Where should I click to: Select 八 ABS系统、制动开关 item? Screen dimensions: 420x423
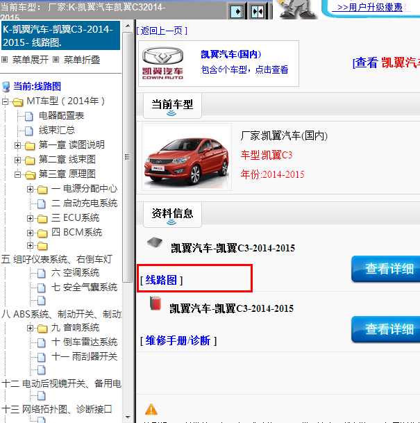[62, 314]
